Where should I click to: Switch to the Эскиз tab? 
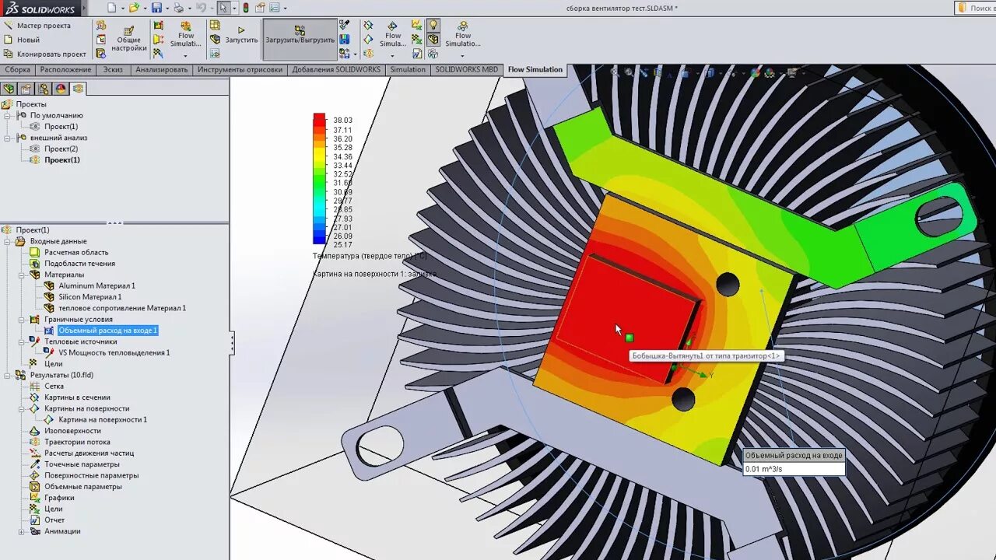point(113,70)
